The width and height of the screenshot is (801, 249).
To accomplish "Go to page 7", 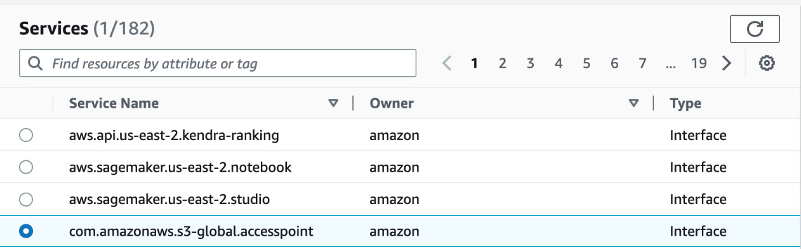I will pos(642,63).
